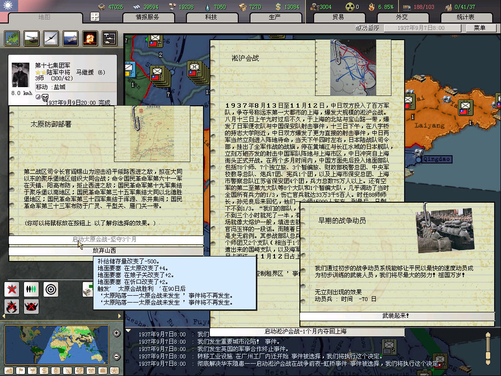Click the manpower soldiers icon showing 3004
501x376 pixels.
pyautogui.click(x=315, y=7)
